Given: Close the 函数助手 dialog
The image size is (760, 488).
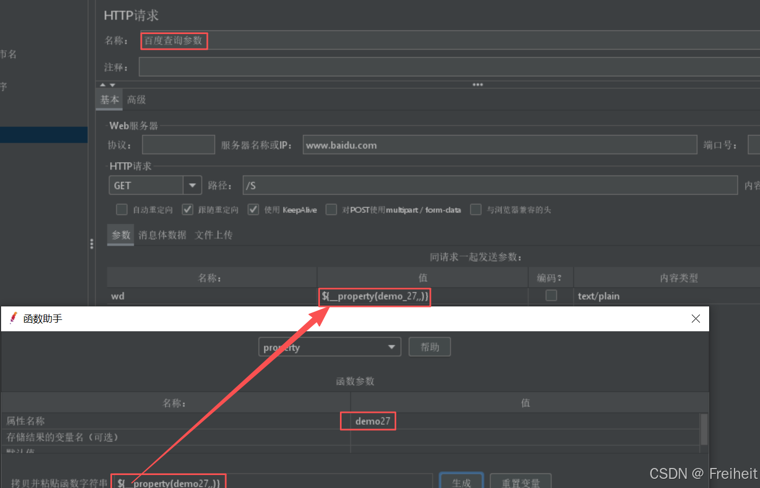Looking at the screenshot, I should (x=696, y=319).
